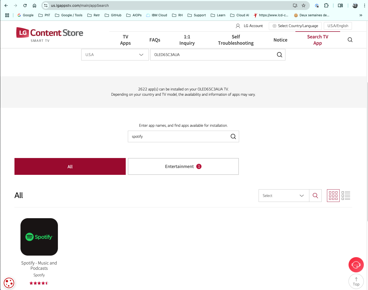Click the Top scroll-up button
Image resolution: width=368 pixels, height=290 pixels.
click(x=356, y=282)
